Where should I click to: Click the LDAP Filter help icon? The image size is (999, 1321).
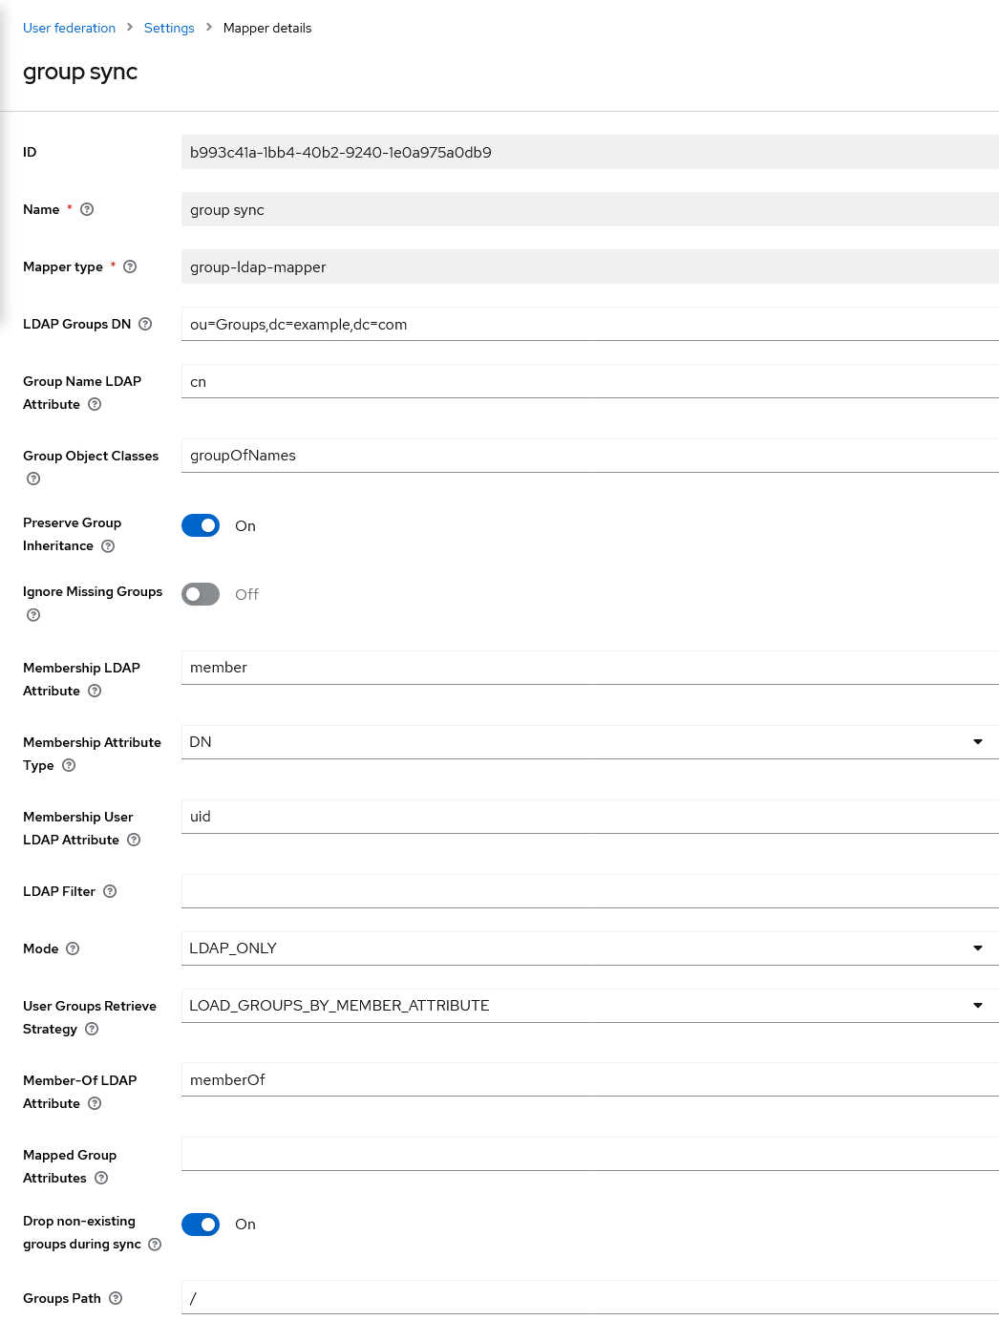click(x=110, y=891)
